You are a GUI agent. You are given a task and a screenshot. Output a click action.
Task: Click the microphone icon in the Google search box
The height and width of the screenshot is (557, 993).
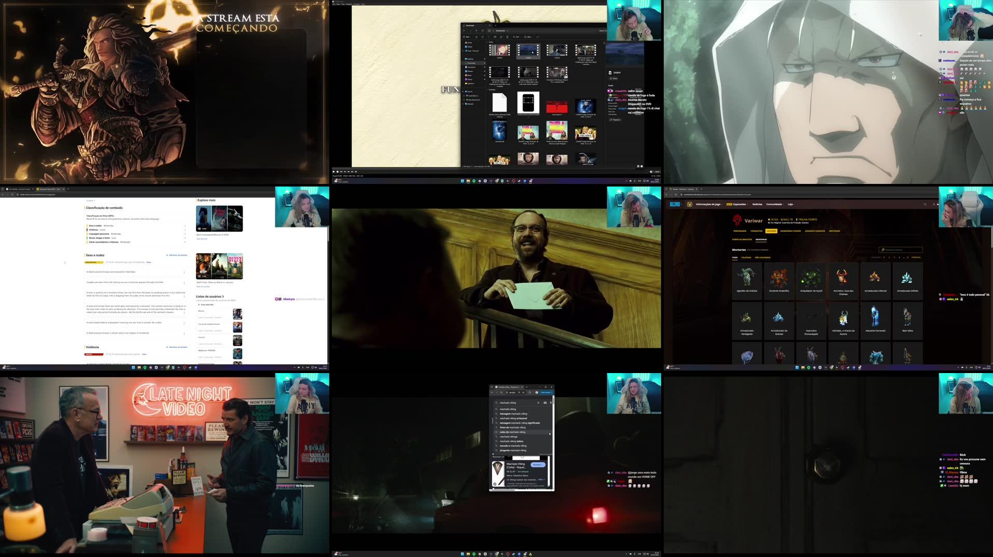tap(551, 403)
